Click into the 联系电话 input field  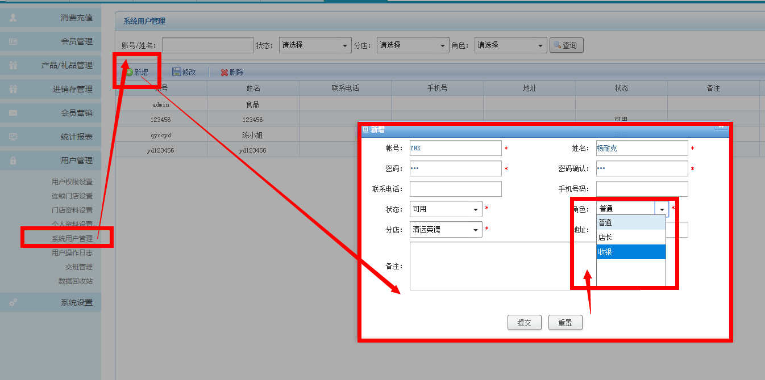point(455,189)
